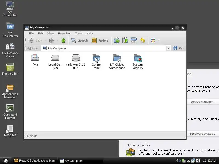Click the taskbar clock 11:32 AM
Viewport: 219px width, 164px height.
coord(209,160)
